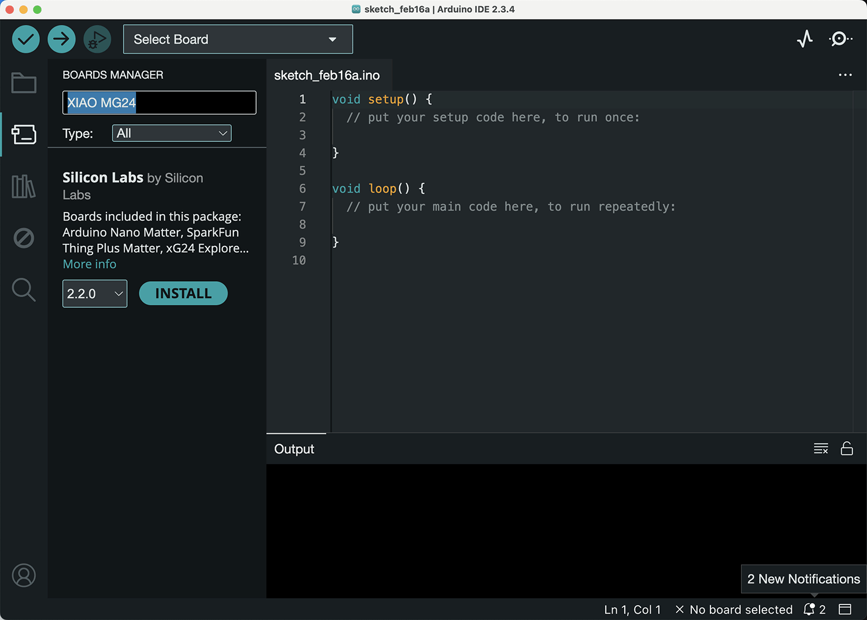Toggle the output scroll lock icon
Screen dimensions: 867x620
pos(847,449)
